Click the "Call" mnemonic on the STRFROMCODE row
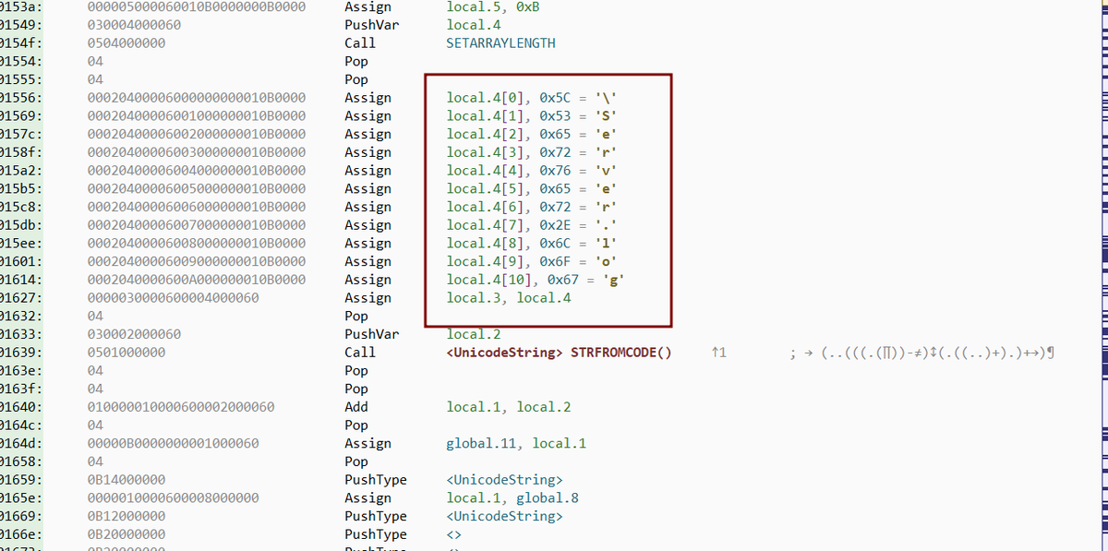 [360, 353]
